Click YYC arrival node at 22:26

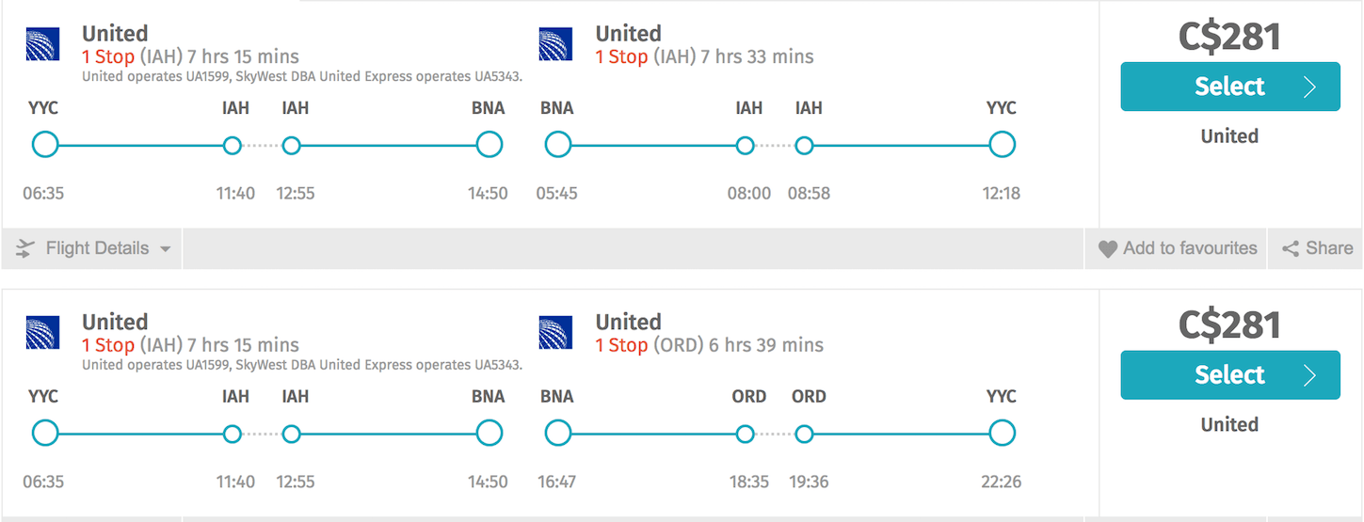click(x=1003, y=434)
